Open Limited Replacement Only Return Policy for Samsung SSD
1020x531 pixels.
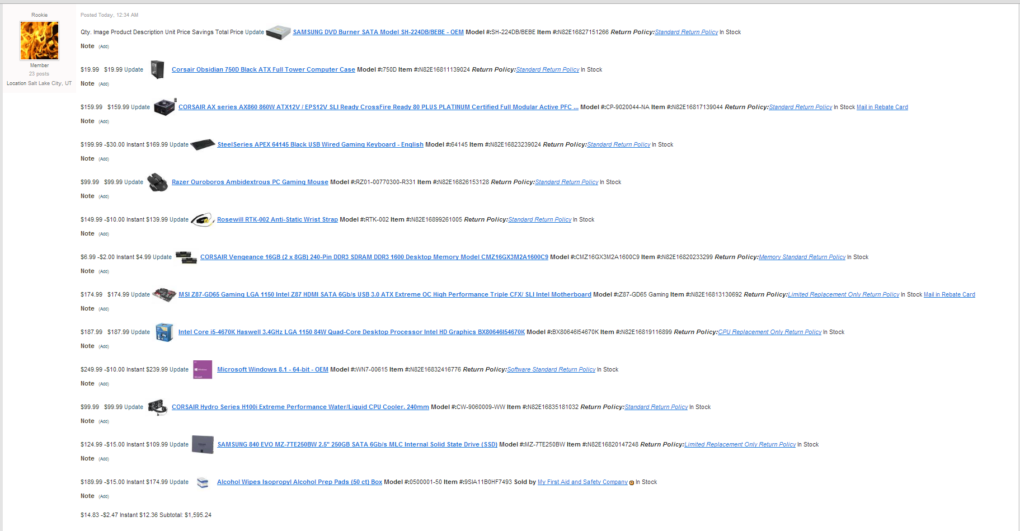pos(740,445)
